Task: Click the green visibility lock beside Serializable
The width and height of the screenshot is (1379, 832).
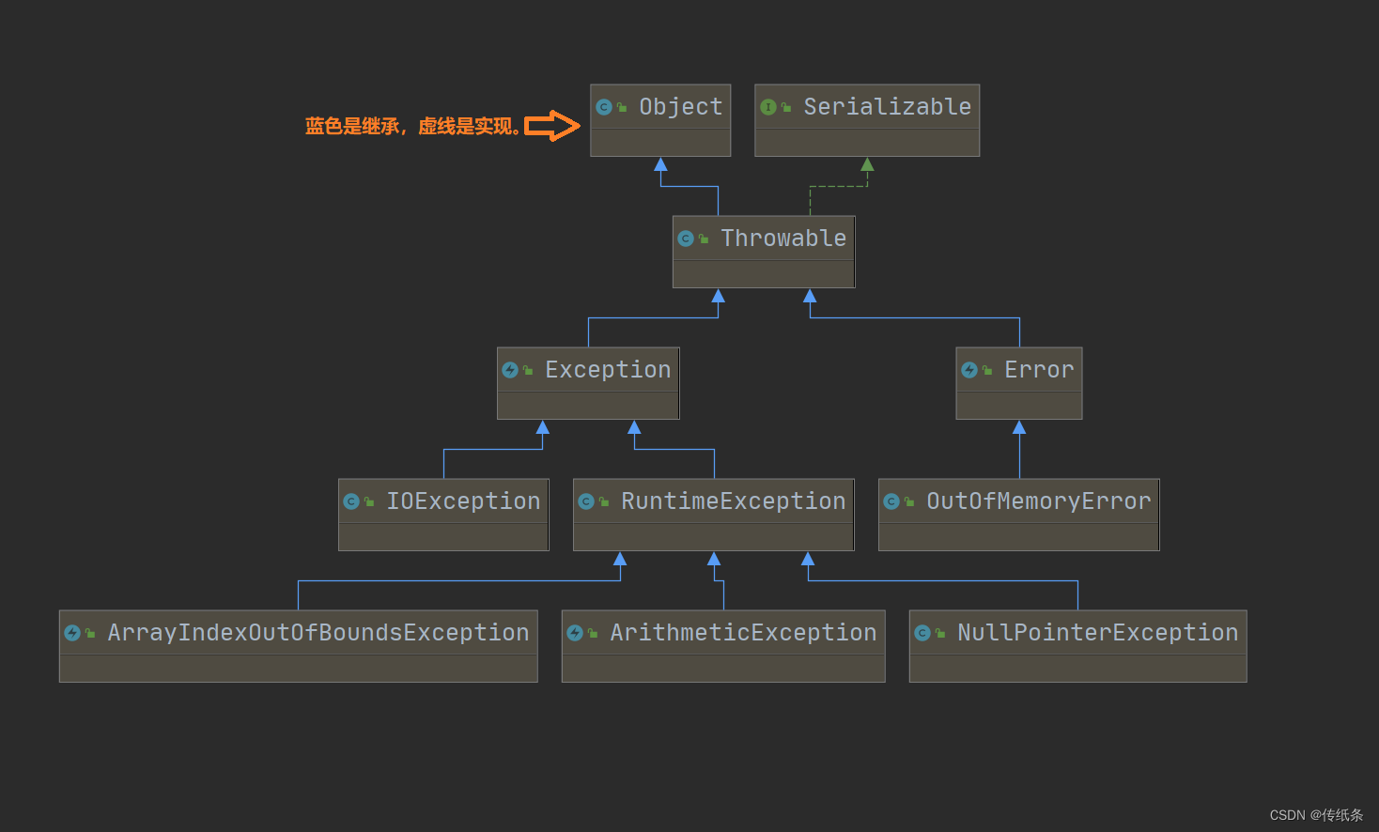Action: pos(786,108)
